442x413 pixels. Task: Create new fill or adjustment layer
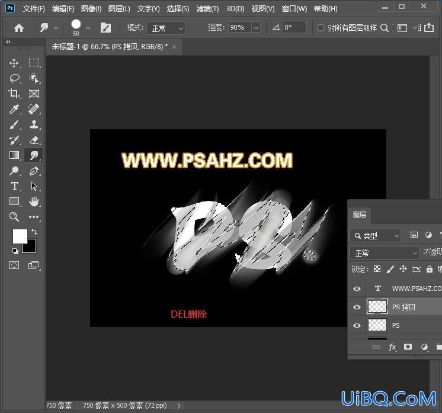click(425, 347)
